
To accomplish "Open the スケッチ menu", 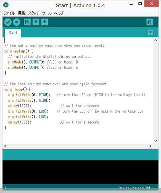I will tap(34, 13).
